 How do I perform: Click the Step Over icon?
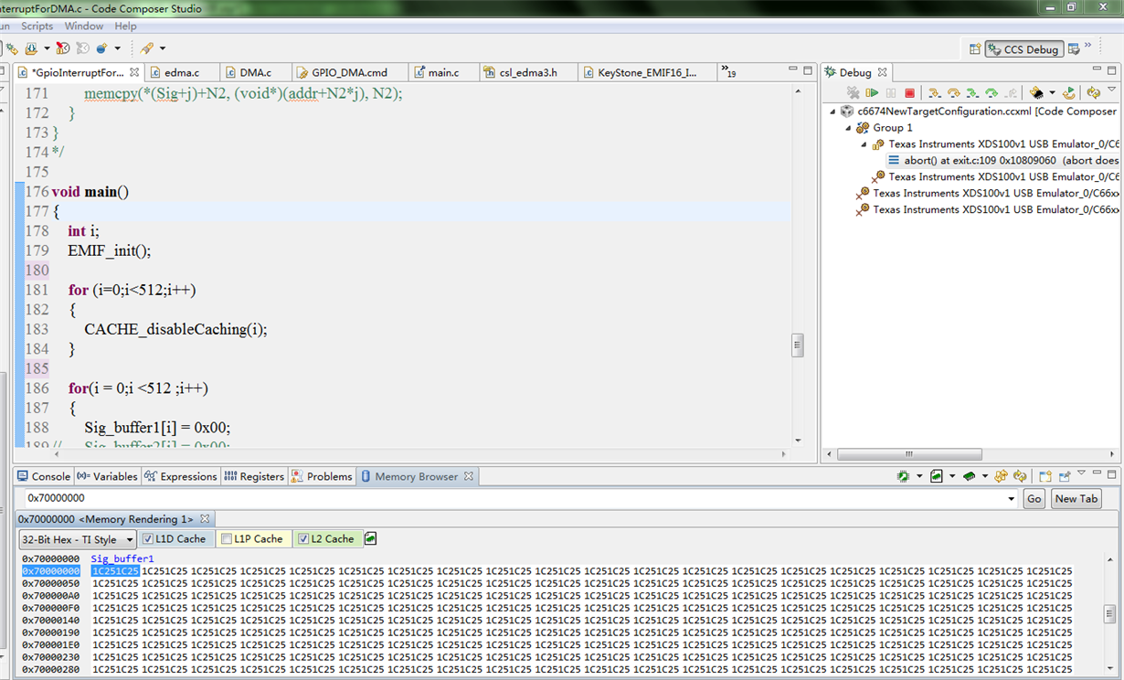point(953,92)
